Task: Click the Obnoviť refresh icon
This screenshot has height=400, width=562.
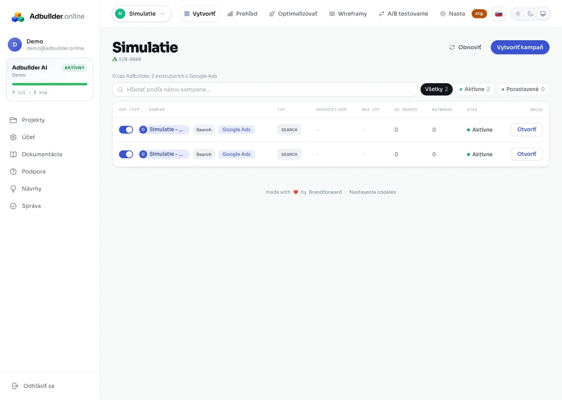Action: click(452, 47)
